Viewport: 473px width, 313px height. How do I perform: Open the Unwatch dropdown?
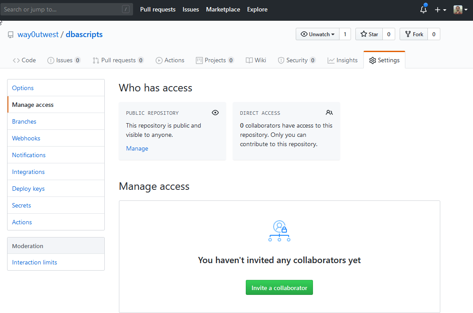317,34
